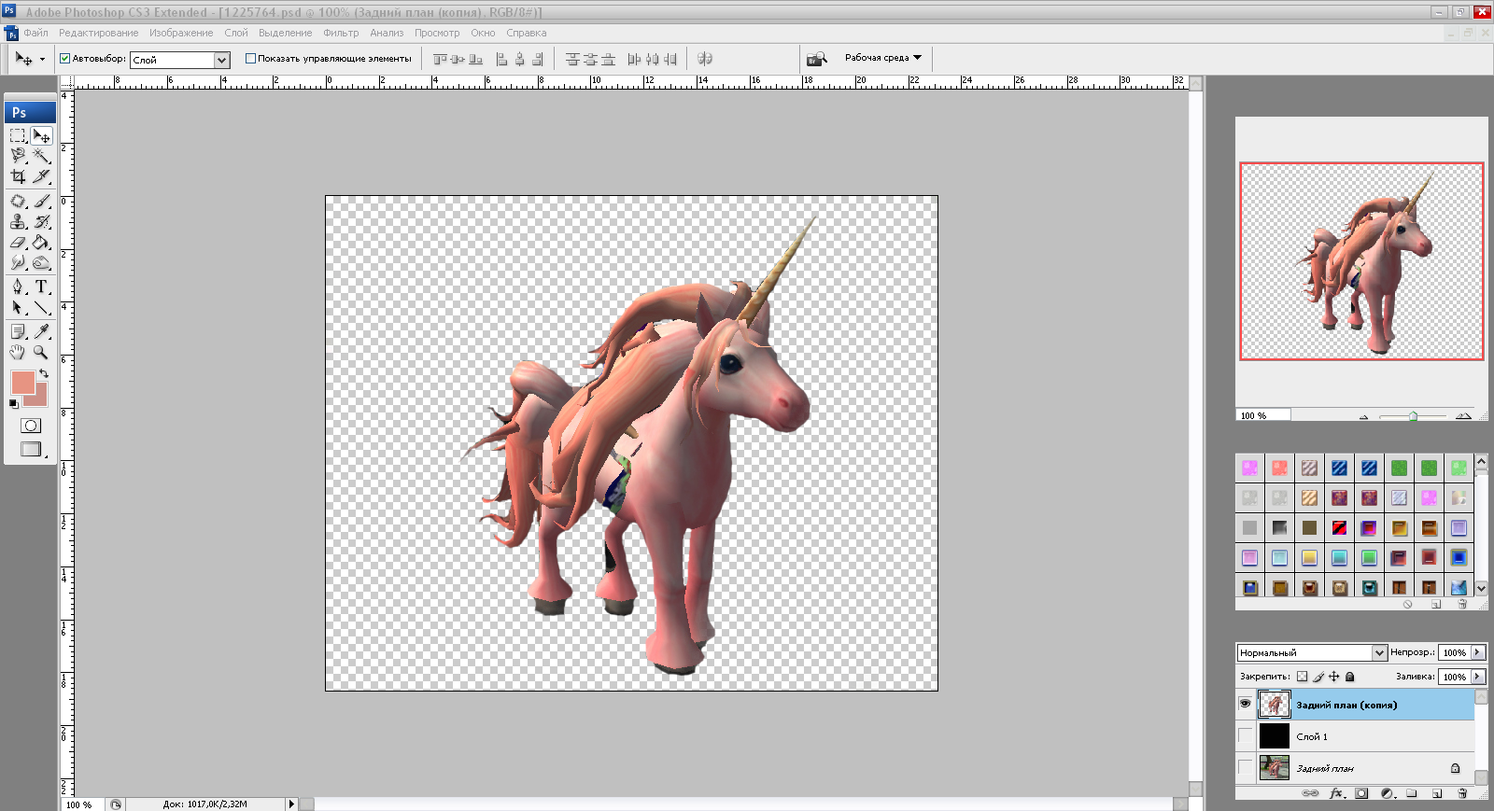This screenshot has height=811, width=1494.
Task: Toggle lock layer position
Action: tap(1334, 677)
